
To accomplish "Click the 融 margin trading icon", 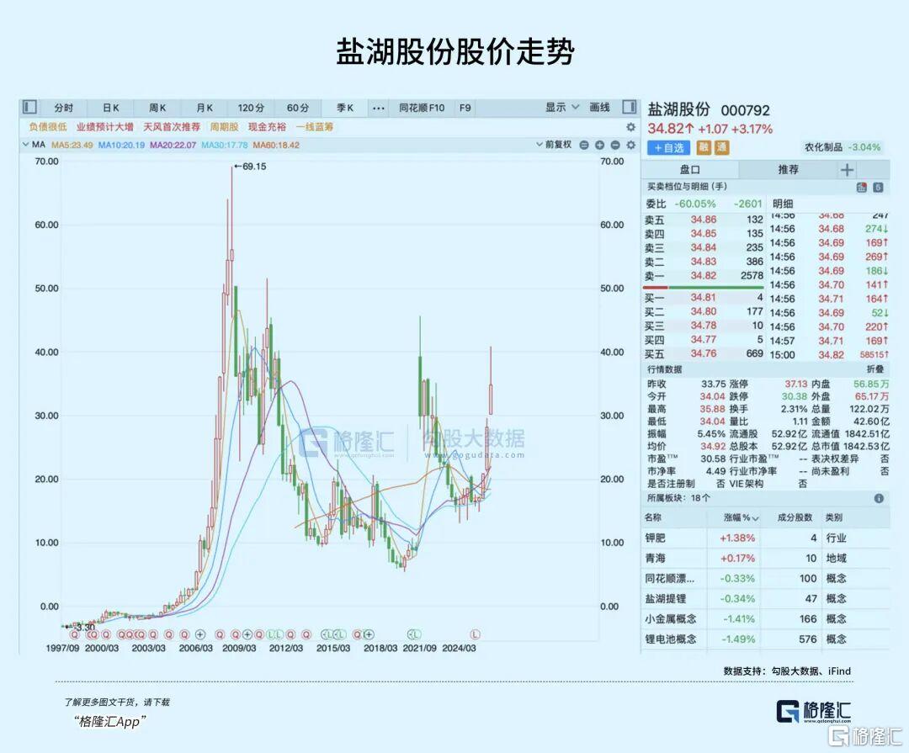I will tap(704, 146).
